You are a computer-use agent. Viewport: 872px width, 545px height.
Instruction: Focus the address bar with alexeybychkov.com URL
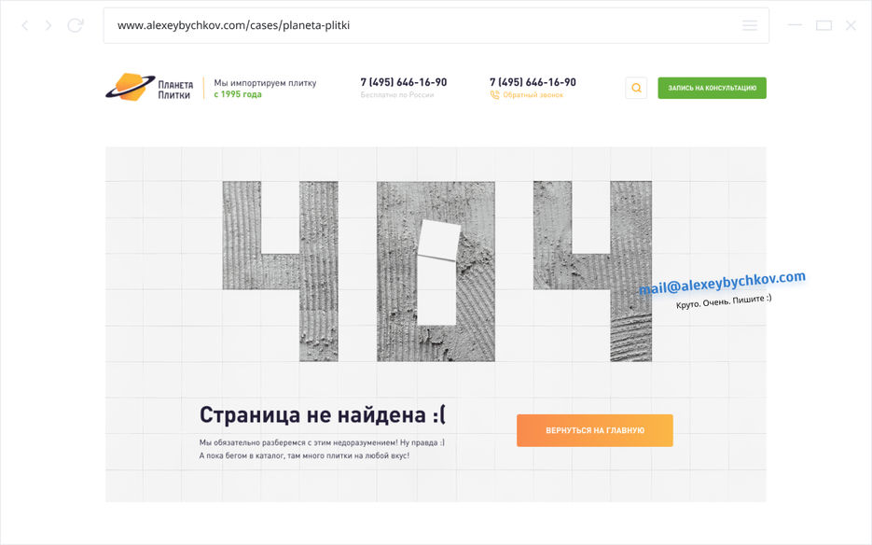tap(420, 26)
